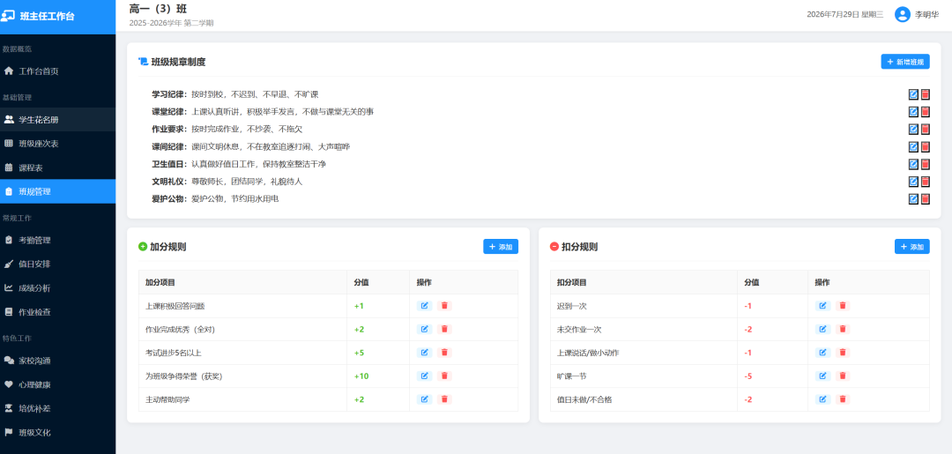952x454 pixels.
Task: Delete the 主动帮助同学 bonus item
Action: pyautogui.click(x=444, y=398)
